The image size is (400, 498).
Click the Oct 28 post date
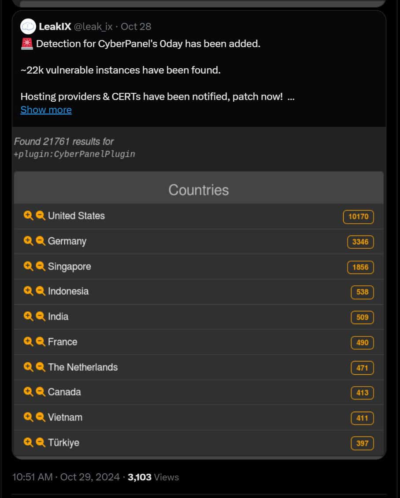tap(136, 26)
